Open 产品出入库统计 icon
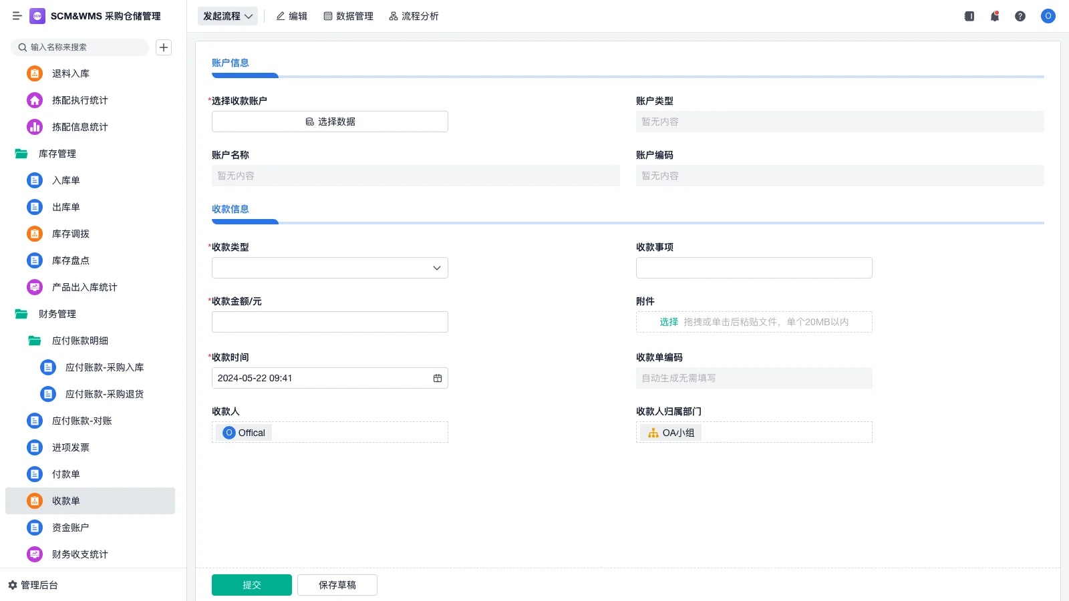The image size is (1069, 601). (35, 287)
